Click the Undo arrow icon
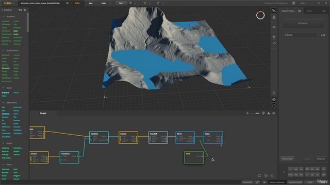330x185 pixels. coord(145,3)
